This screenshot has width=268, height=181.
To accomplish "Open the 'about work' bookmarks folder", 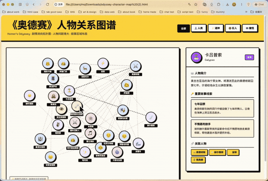I will 11,12.
